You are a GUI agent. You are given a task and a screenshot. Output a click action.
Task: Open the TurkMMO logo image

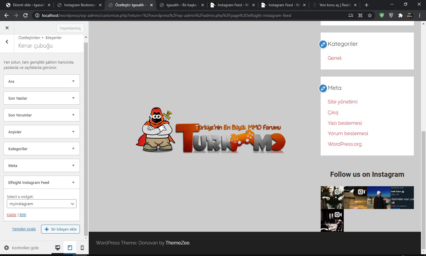click(211, 130)
